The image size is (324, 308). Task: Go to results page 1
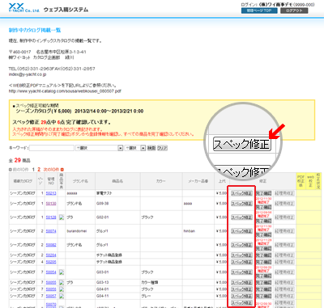33,170
